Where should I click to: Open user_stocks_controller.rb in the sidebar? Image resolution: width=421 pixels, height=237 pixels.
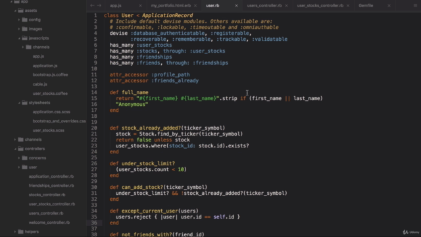pyautogui.click(x=52, y=204)
